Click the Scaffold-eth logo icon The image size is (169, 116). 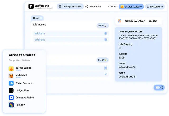point(31,6)
